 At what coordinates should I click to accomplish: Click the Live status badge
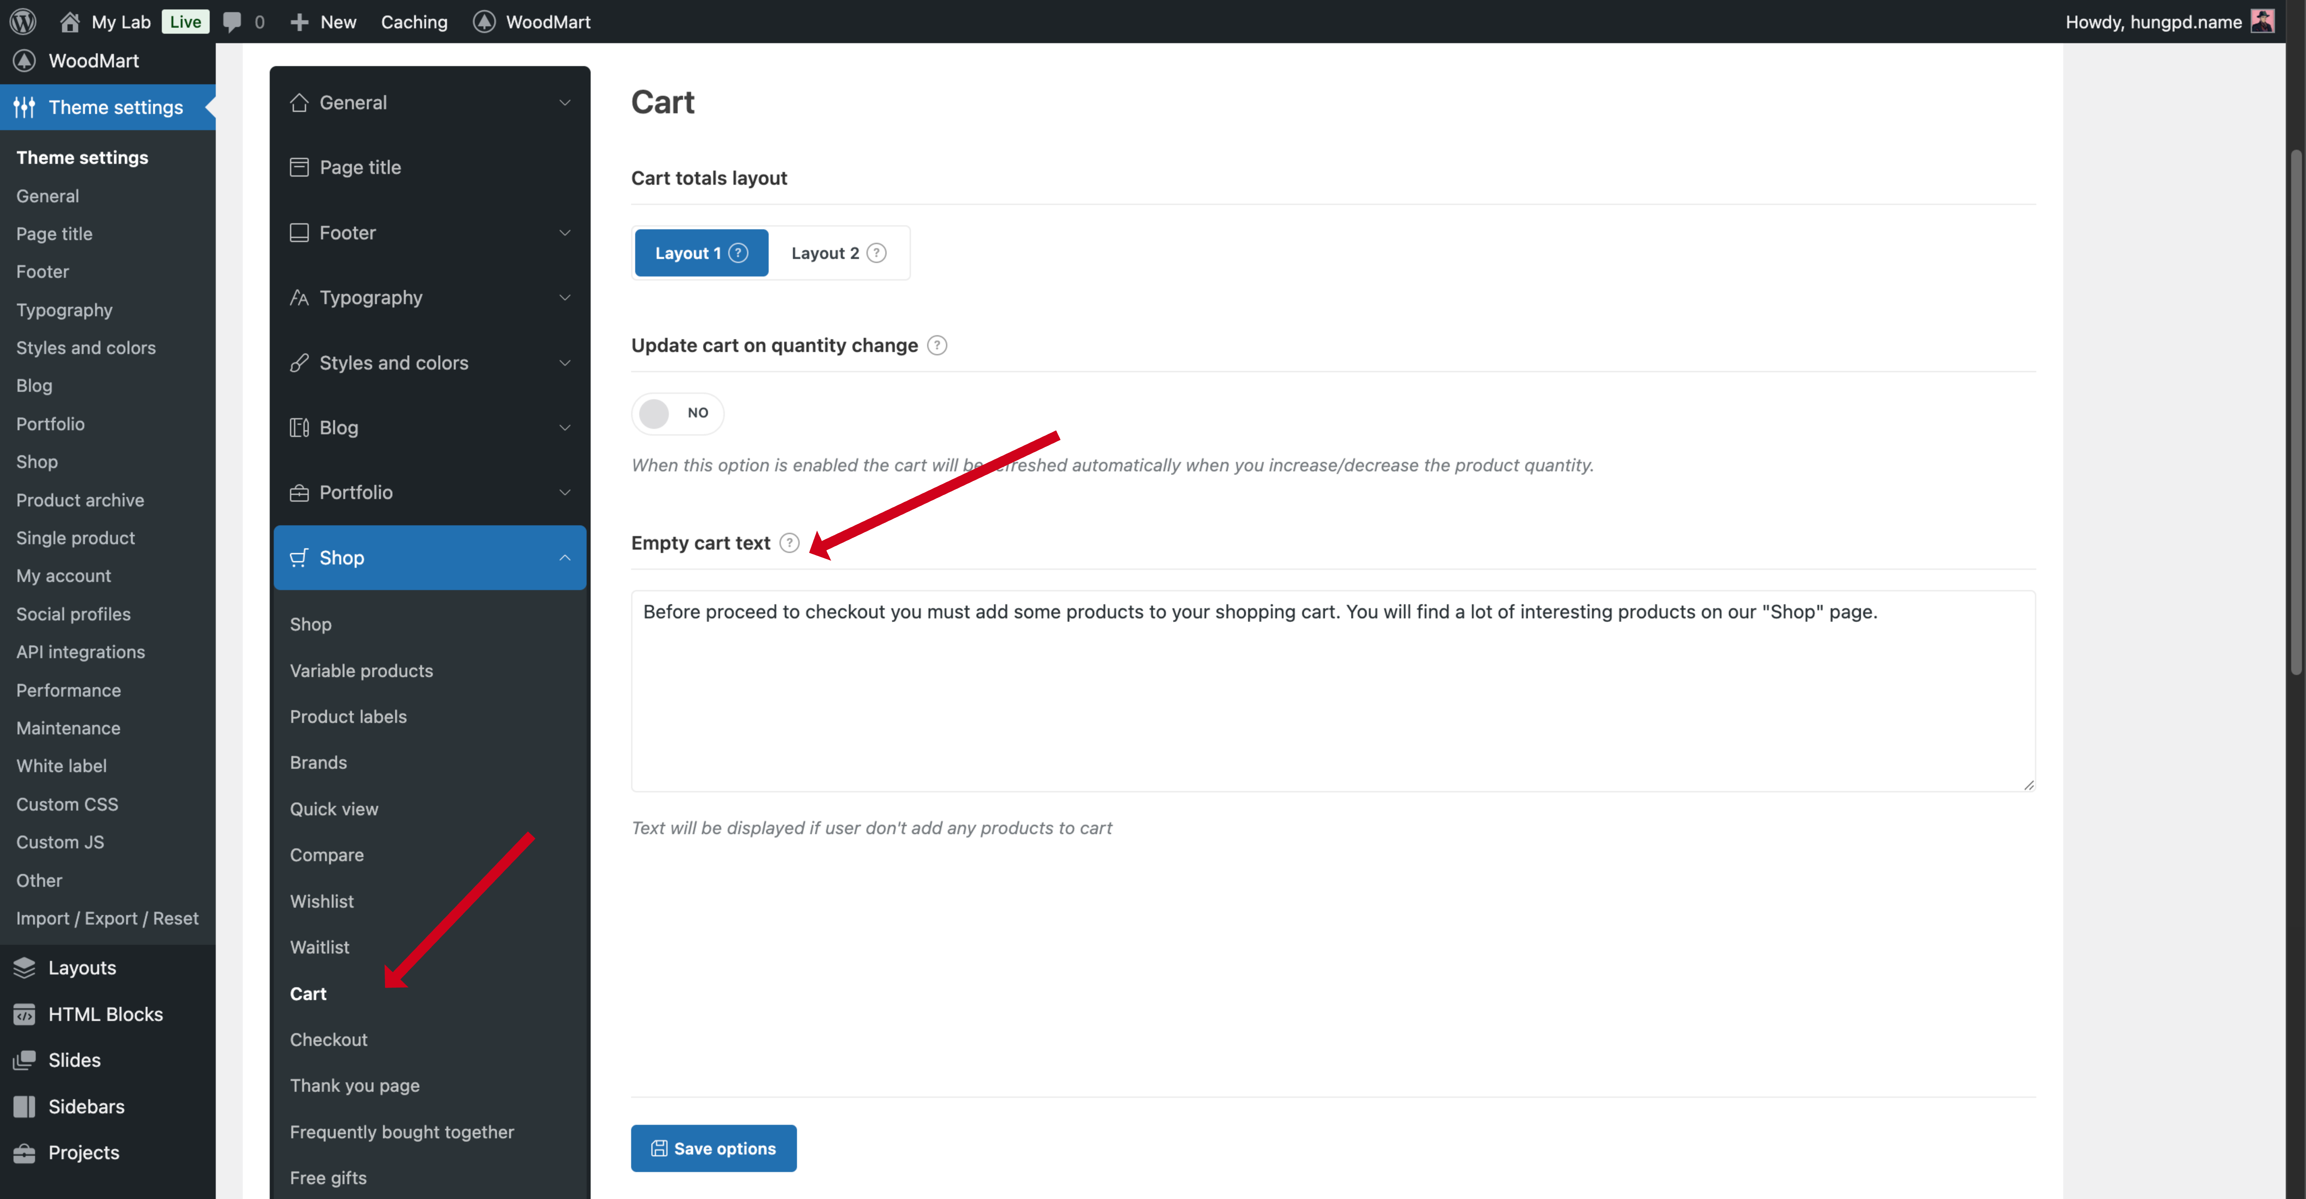pos(185,22)
